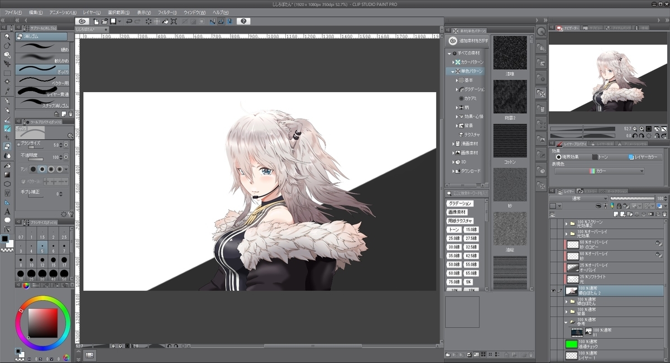Enable the トーン effect option
670x363 pixels.
click(x=601, y=157)
